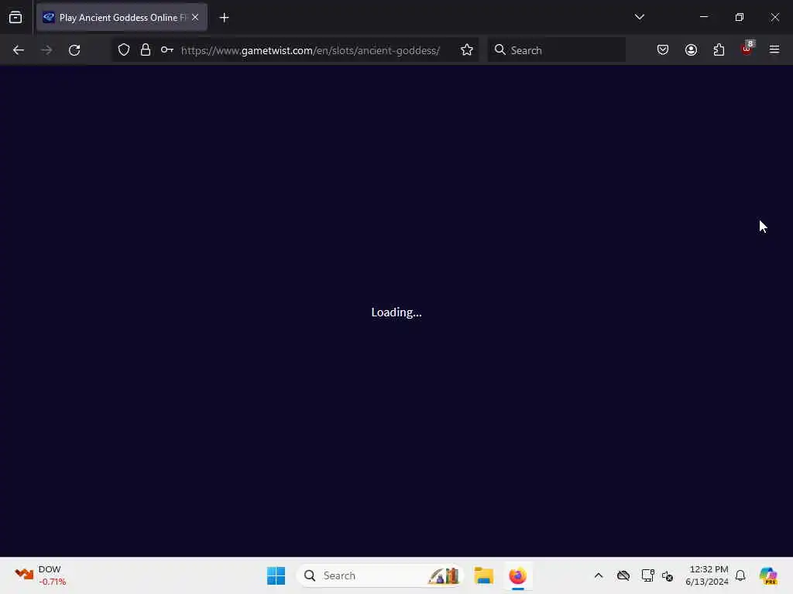Show hidden system tray icons
Screen dimensions: 793x594
pos(599,575)
